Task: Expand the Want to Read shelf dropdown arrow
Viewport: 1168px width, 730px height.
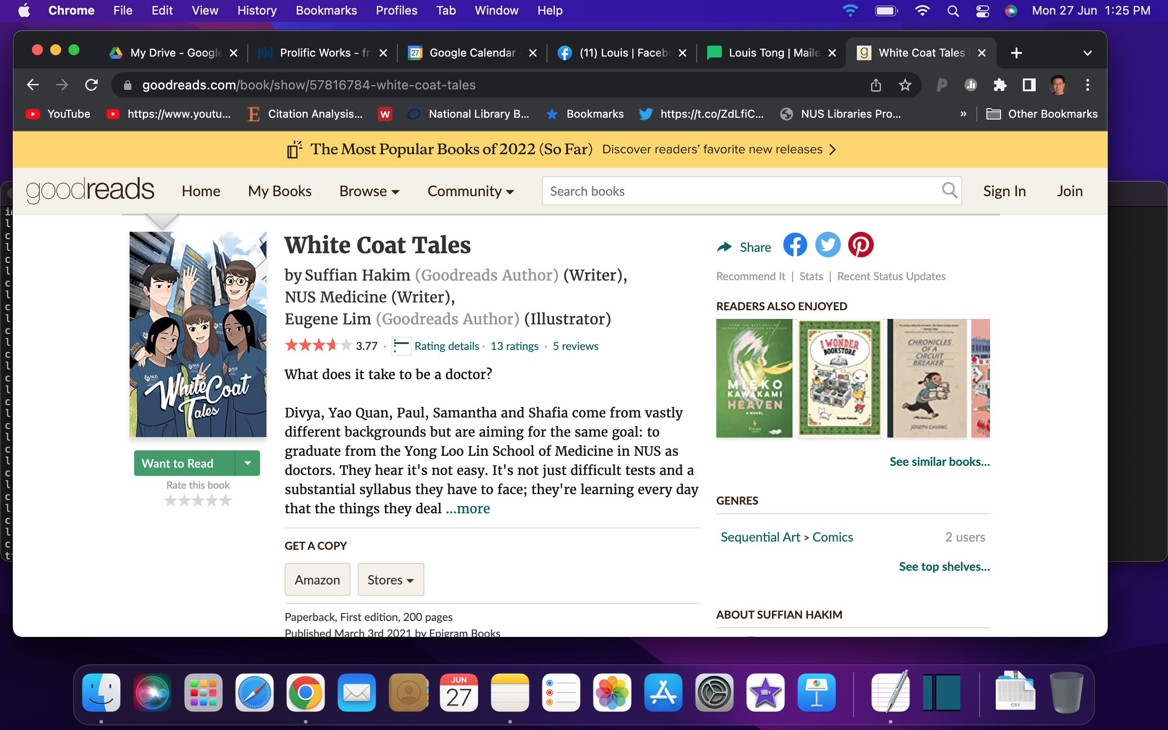Action: coord(248,463)
